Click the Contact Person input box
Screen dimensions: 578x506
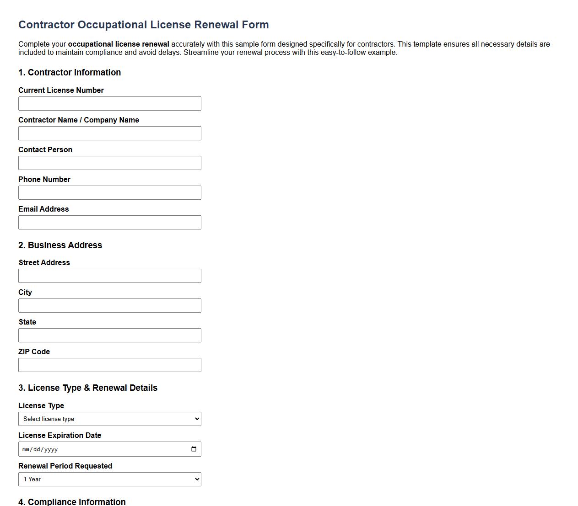[x=110, y=163]
